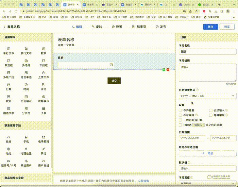Image resolution: width=238 pixels, height=187 pixels.
Task: Click the blue 保存 save button
Action: coord(210,27)
